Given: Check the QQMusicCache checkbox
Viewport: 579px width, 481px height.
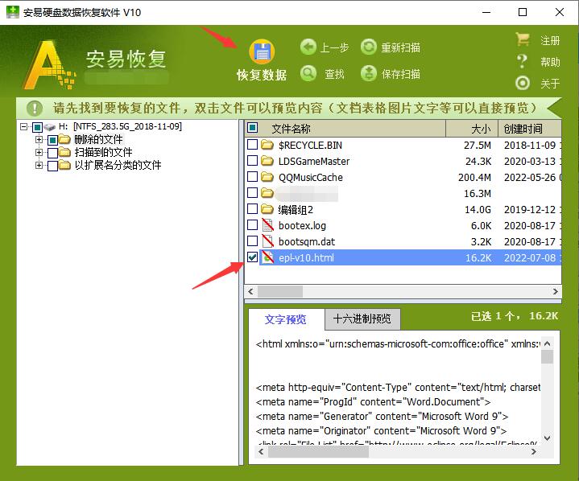Looking at the screenshot, I should click(x=252, y=177).
